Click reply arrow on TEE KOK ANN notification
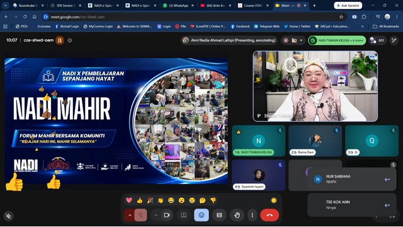403x227 pixels. 387,205
